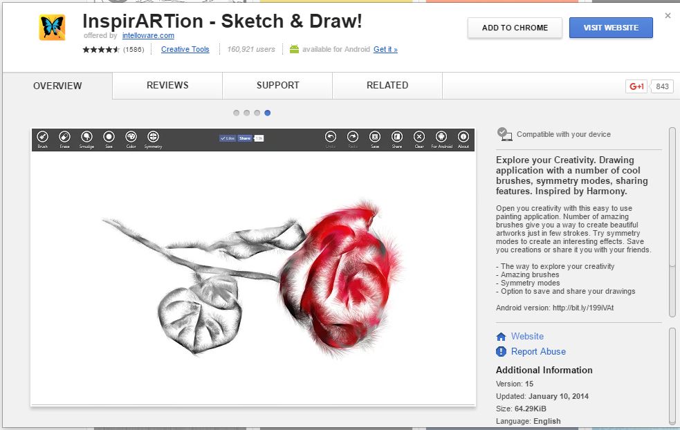Click the Size: 64.29KiB text
Screen dimensions: 680x430
point(521,409)
